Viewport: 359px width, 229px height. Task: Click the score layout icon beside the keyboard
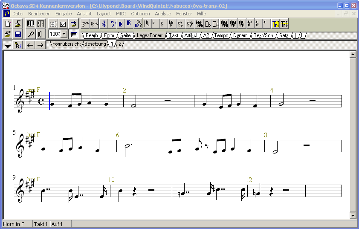[41, 24]
